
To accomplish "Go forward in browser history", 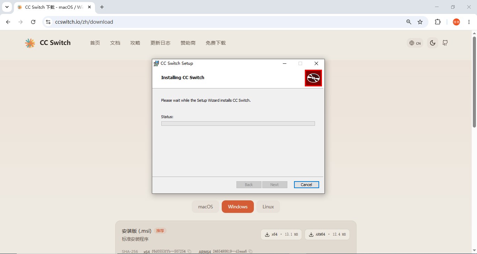I will [x=21, y=22].
